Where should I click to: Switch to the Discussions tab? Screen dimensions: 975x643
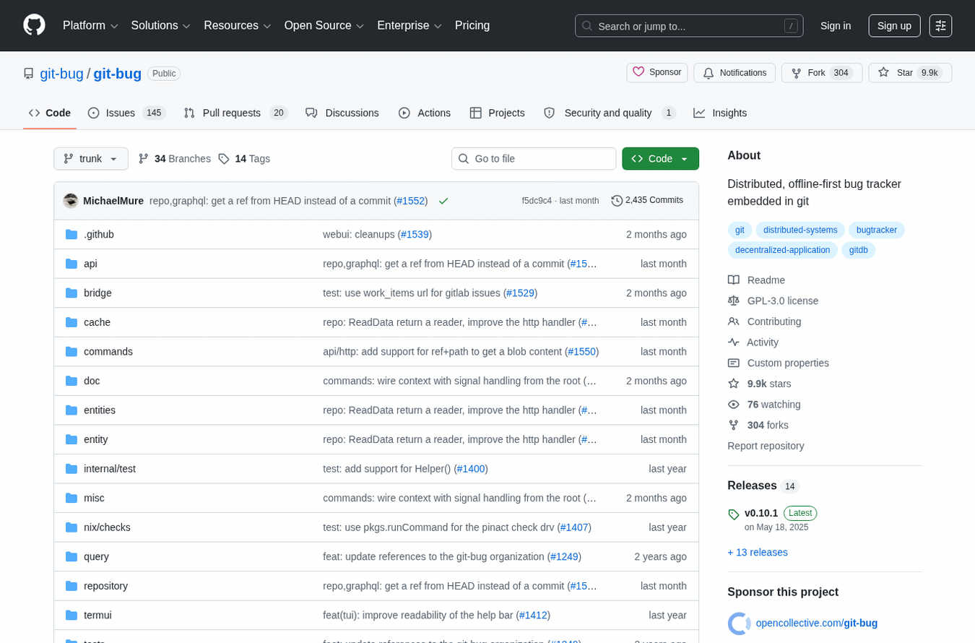pyautogui.click(x=342, y=113)
